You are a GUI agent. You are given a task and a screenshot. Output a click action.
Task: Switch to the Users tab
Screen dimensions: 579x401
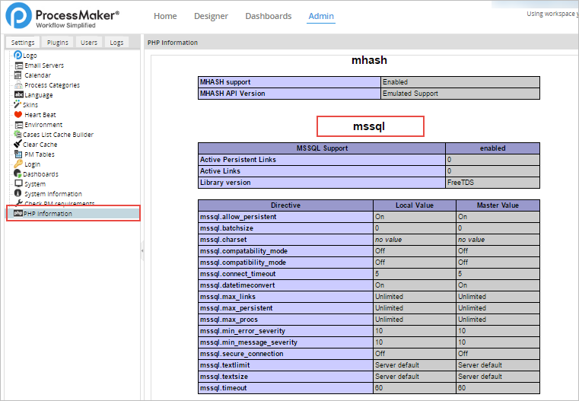(89, 43)
